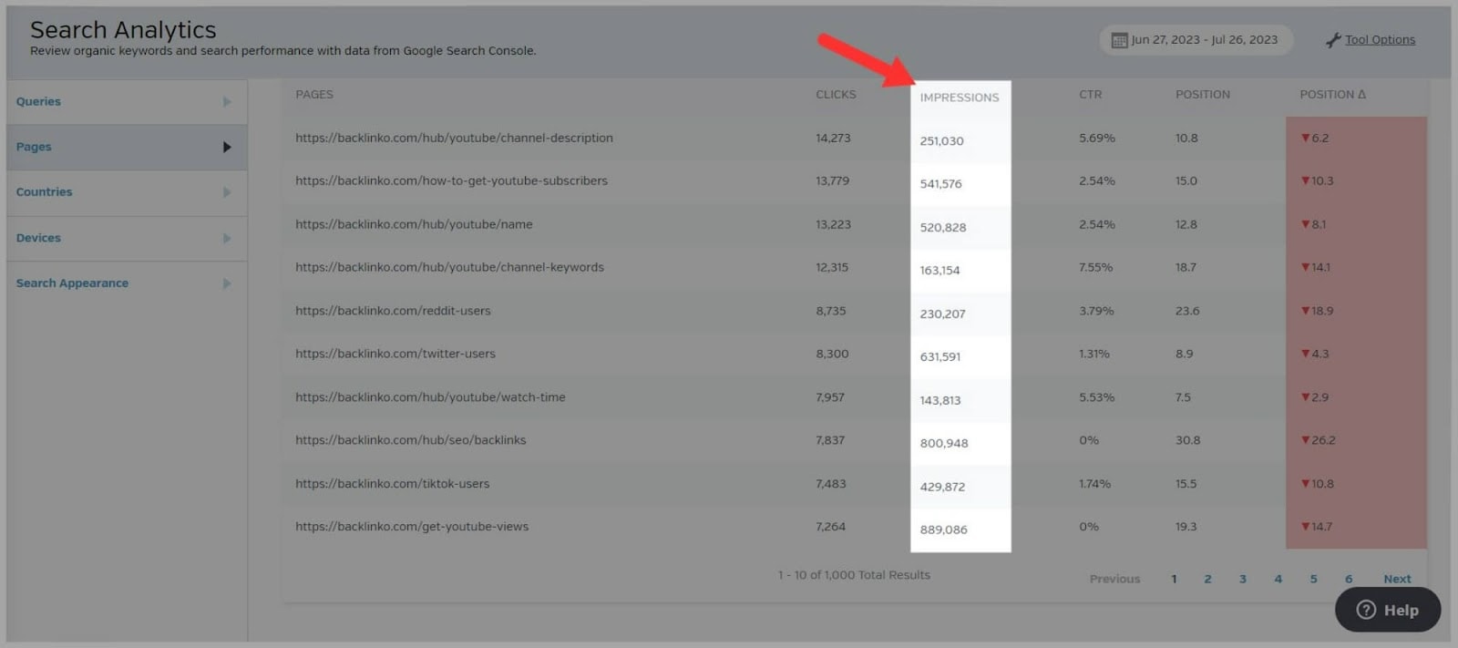This screenshot has width=1458, height=648.
Task: Click the question mark Help icon
Action: pyautogui.click(x=1365, y=610)
